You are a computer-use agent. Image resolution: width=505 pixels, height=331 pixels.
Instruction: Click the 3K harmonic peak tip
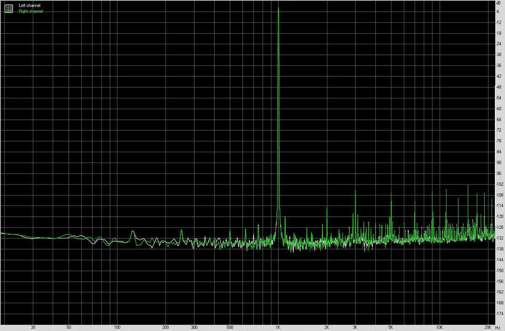point(355,191)
